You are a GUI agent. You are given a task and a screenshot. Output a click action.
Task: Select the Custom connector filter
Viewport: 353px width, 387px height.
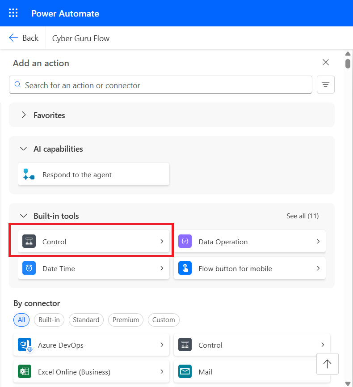(164, 320)
